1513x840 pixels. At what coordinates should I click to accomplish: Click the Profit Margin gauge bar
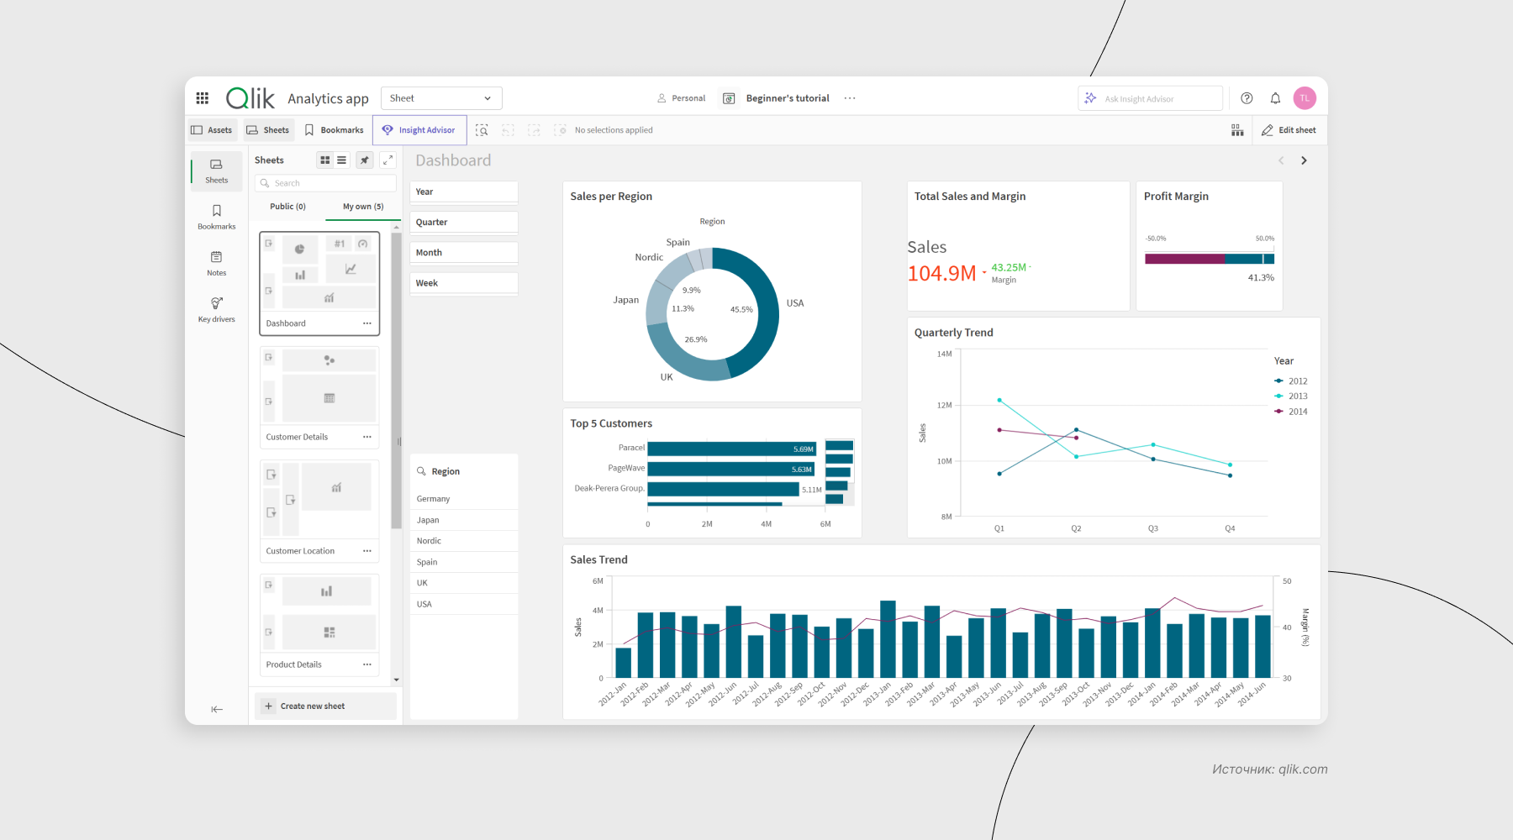point(1209,259)
